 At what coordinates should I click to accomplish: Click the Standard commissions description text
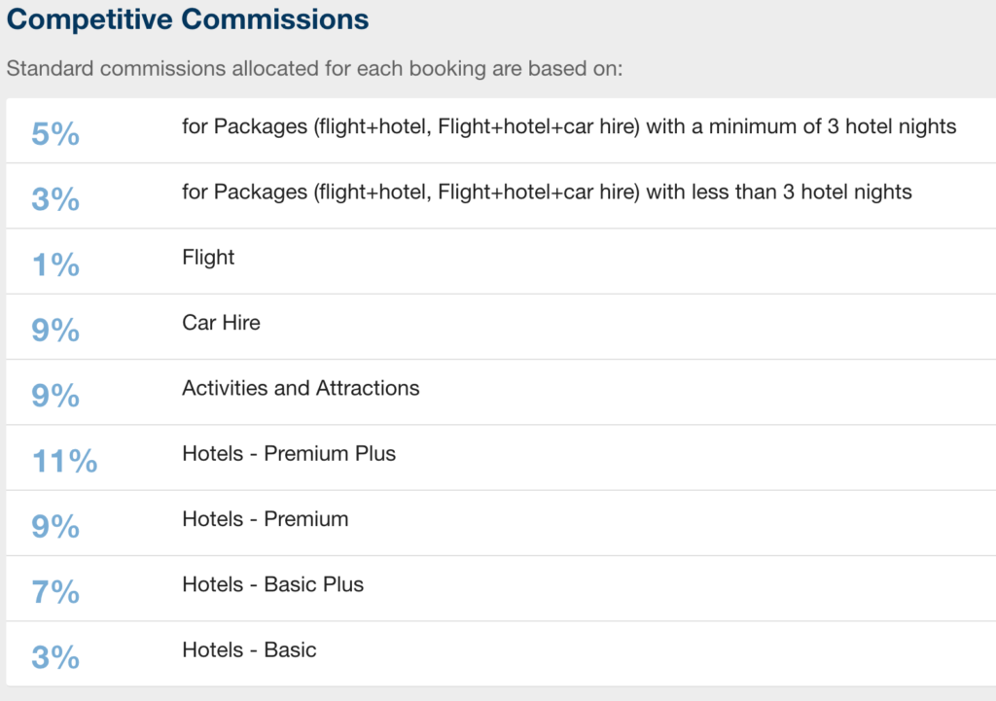tap(314, 68)
